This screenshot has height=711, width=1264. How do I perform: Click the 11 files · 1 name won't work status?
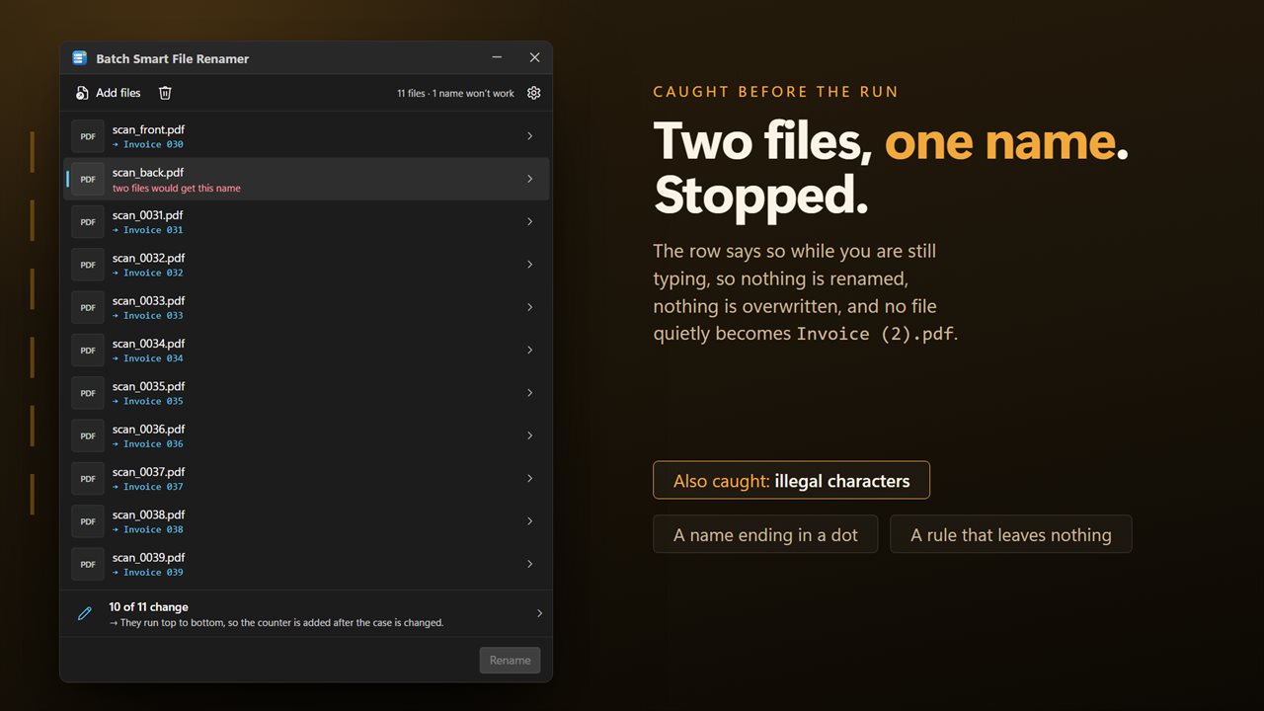click(x=455, y=94)
